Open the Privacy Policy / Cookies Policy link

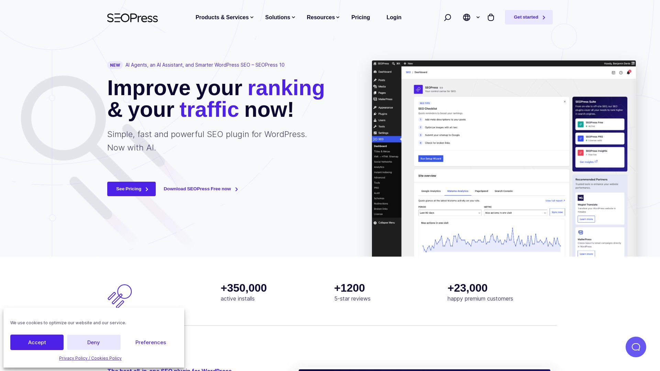click(x=90, y=358)
